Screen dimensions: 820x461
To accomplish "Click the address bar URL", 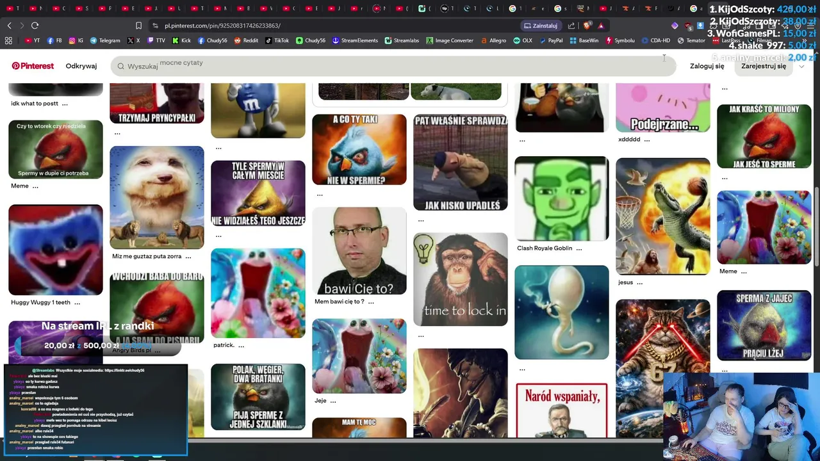I will [222, 26].
